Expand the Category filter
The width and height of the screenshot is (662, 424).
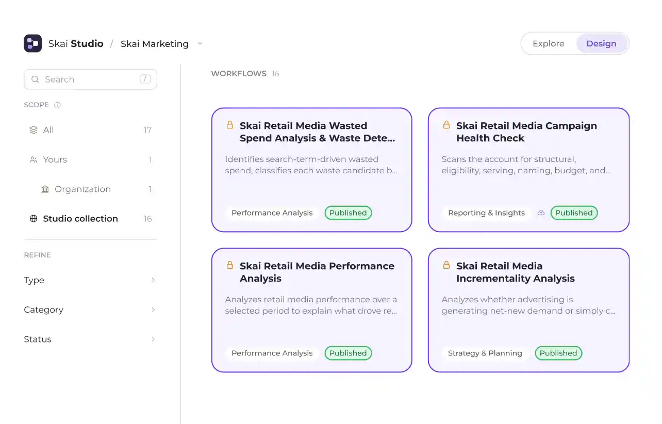(x=90, y=309)
